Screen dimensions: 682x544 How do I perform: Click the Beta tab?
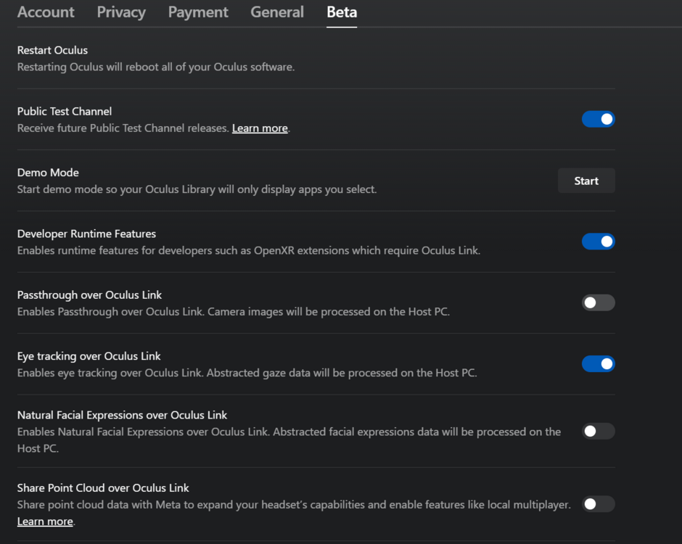click(x=342, y=12)
